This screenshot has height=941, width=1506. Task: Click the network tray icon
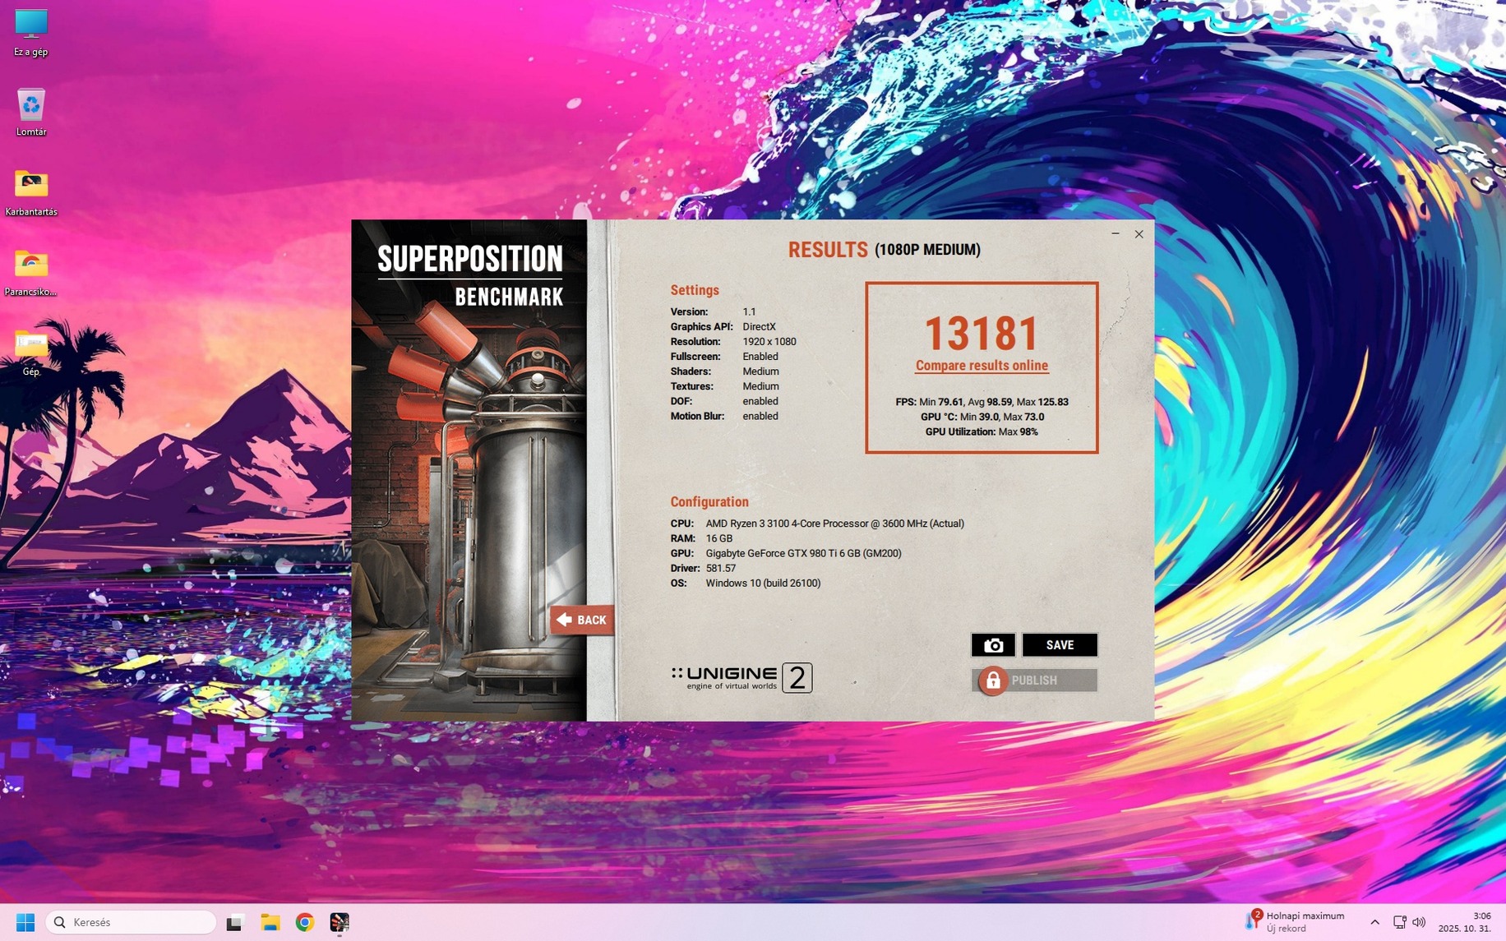(1399, 922)
